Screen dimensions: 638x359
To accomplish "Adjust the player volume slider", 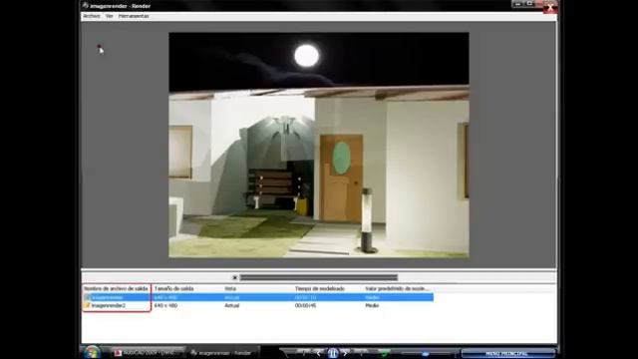I will pyautogui.click(x=426, y=354).
